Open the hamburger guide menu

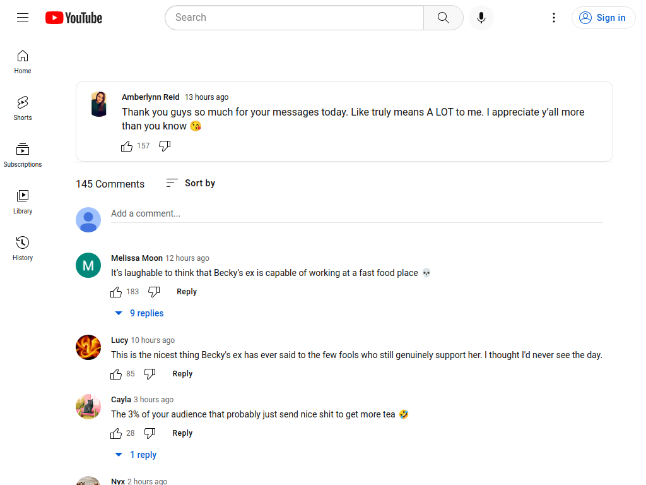tap(23, 17)
